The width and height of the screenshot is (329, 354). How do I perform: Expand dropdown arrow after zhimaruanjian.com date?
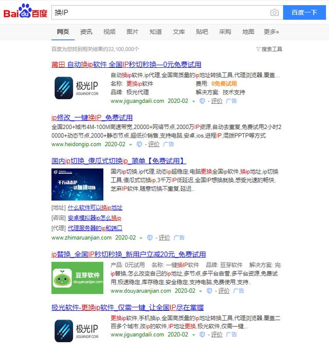pyautogui.click(x=141, y=238)
